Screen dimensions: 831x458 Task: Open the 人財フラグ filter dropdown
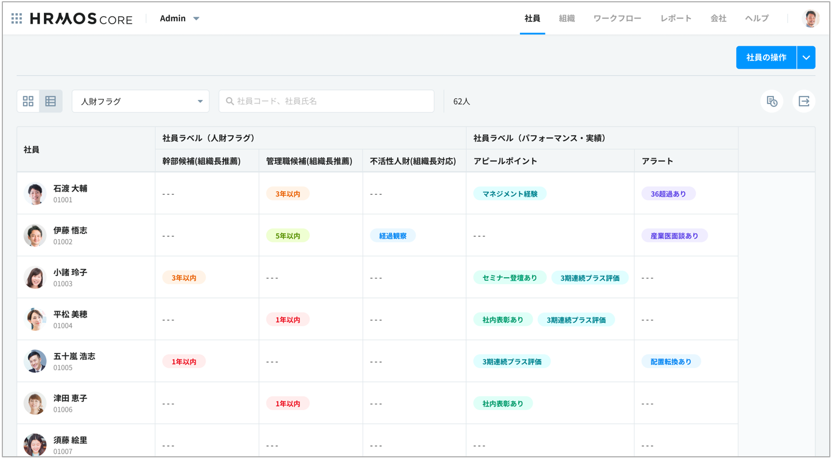pyautogui.click(x=140, y=102)
